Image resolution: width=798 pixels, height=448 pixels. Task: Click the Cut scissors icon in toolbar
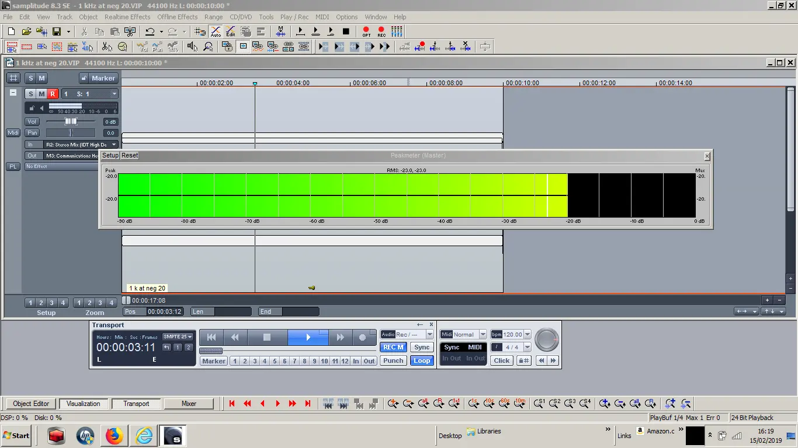tap(84, 32)
